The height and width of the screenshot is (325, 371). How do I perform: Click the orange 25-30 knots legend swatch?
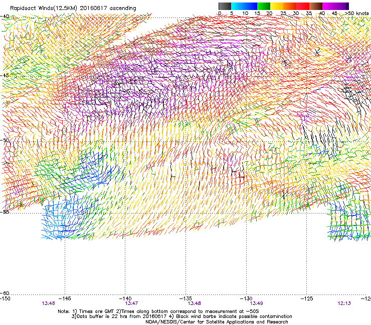coord(290,6)
